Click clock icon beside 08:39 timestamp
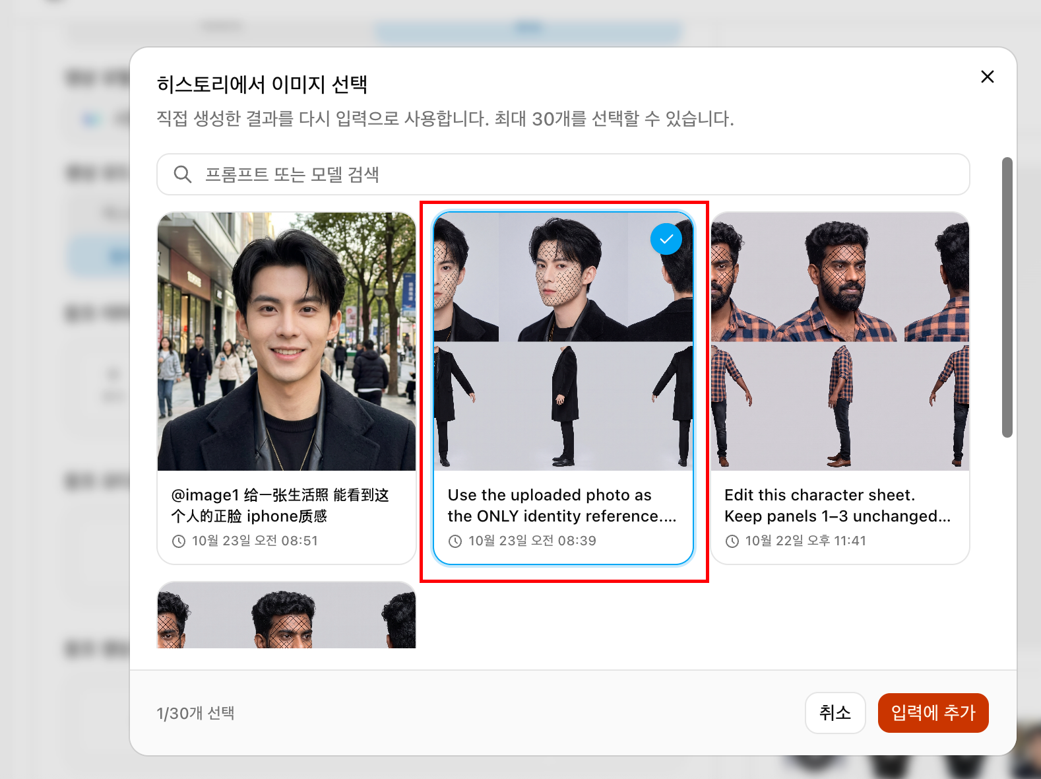The height and width of the screenshot is (779, 1041). click(455, 541)
